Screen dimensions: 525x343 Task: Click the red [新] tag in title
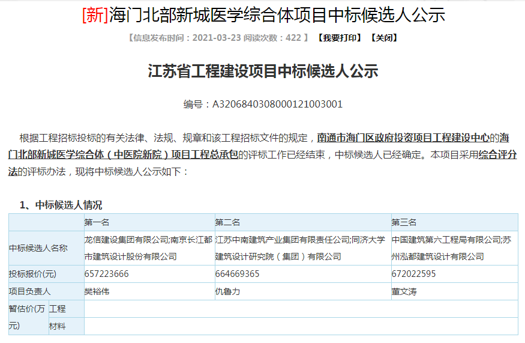coord(95,15)
